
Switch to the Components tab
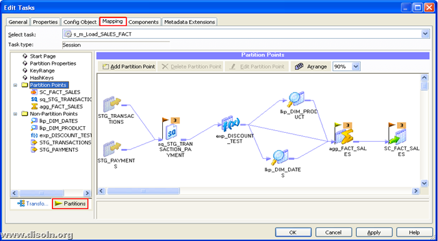pos(143,22)
